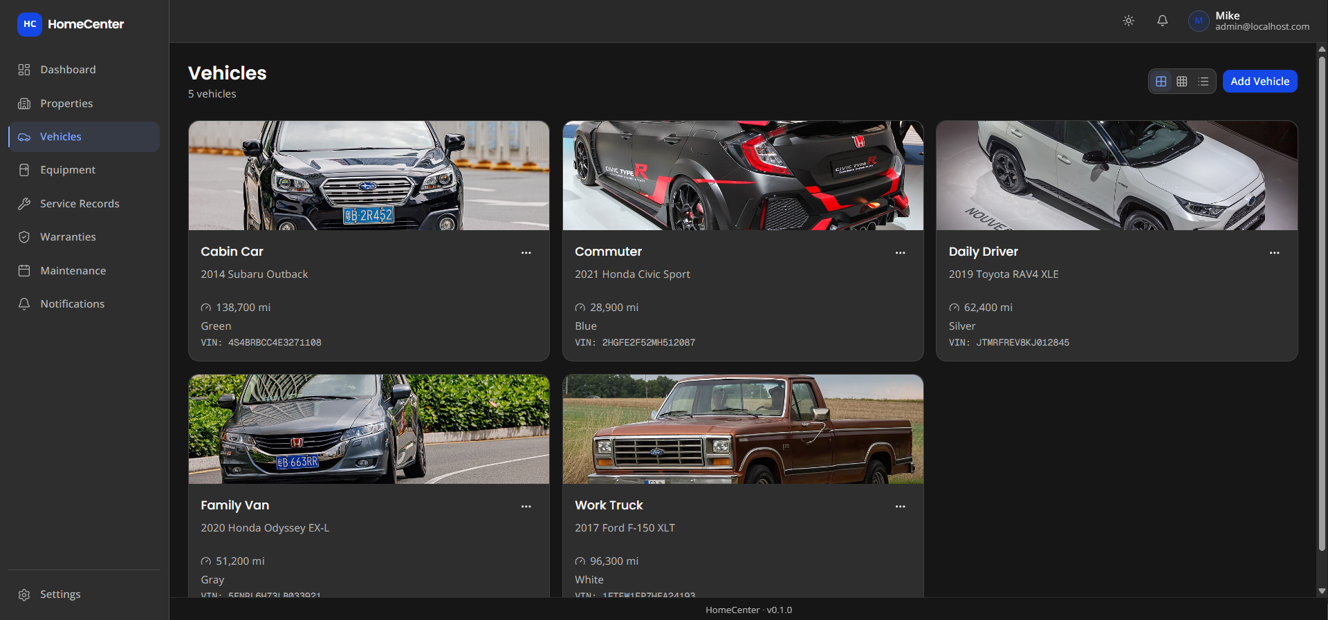
Task: Click the Service Records wrench icon
Action: [x=24, y=204]
